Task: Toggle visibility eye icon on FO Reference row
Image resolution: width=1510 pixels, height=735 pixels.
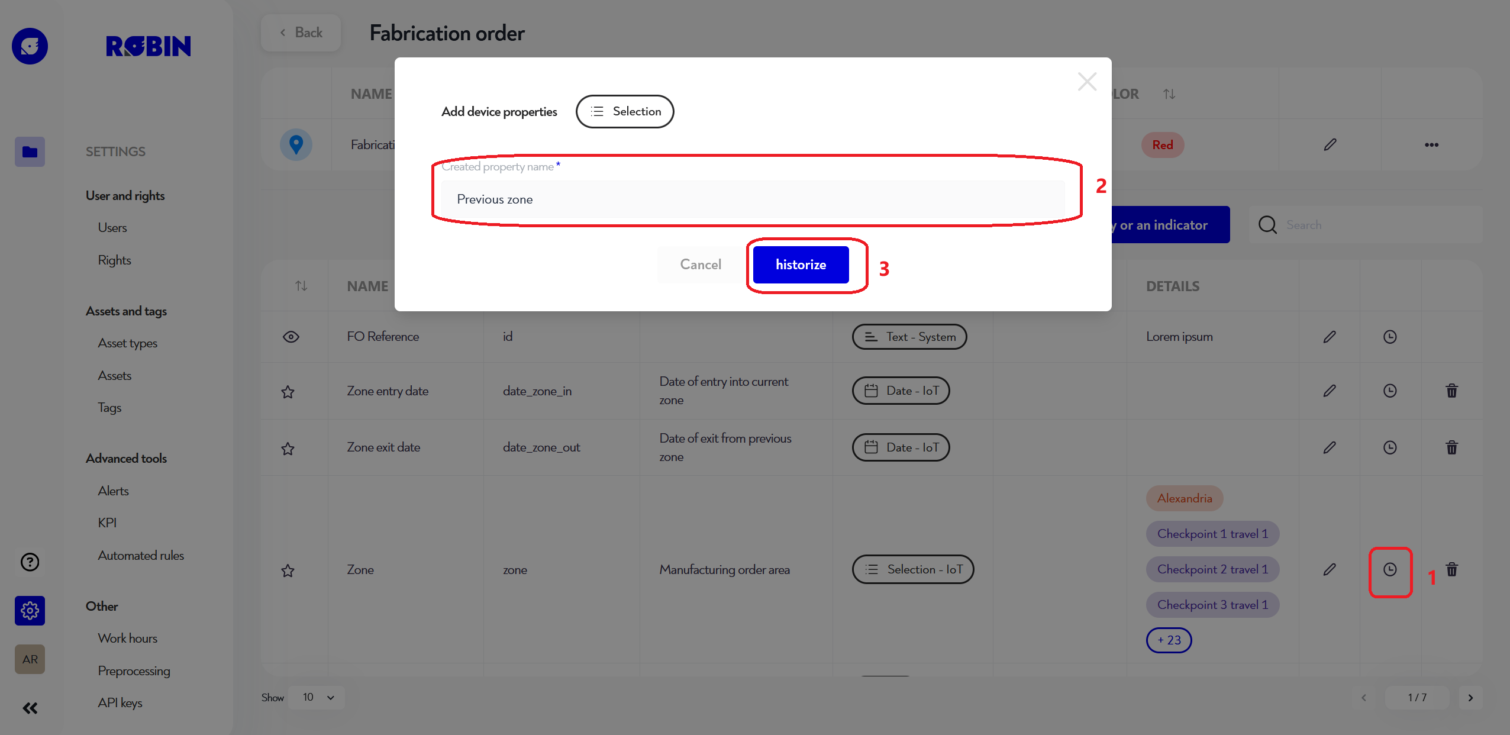Action: click(x=292, y=336)
